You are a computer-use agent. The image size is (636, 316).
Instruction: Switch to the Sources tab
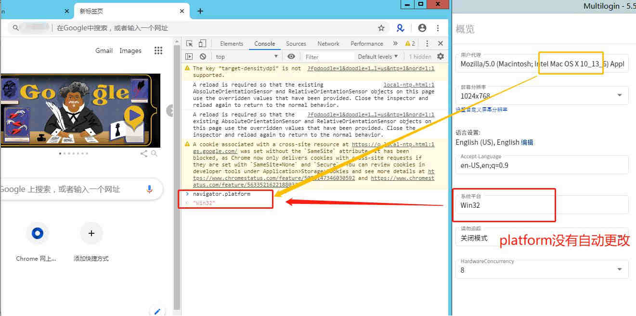(296, 43)
